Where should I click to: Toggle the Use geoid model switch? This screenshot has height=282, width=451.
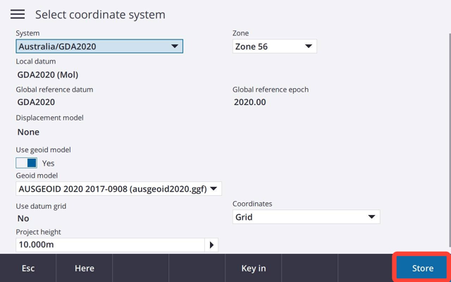[x=27, y=163]
